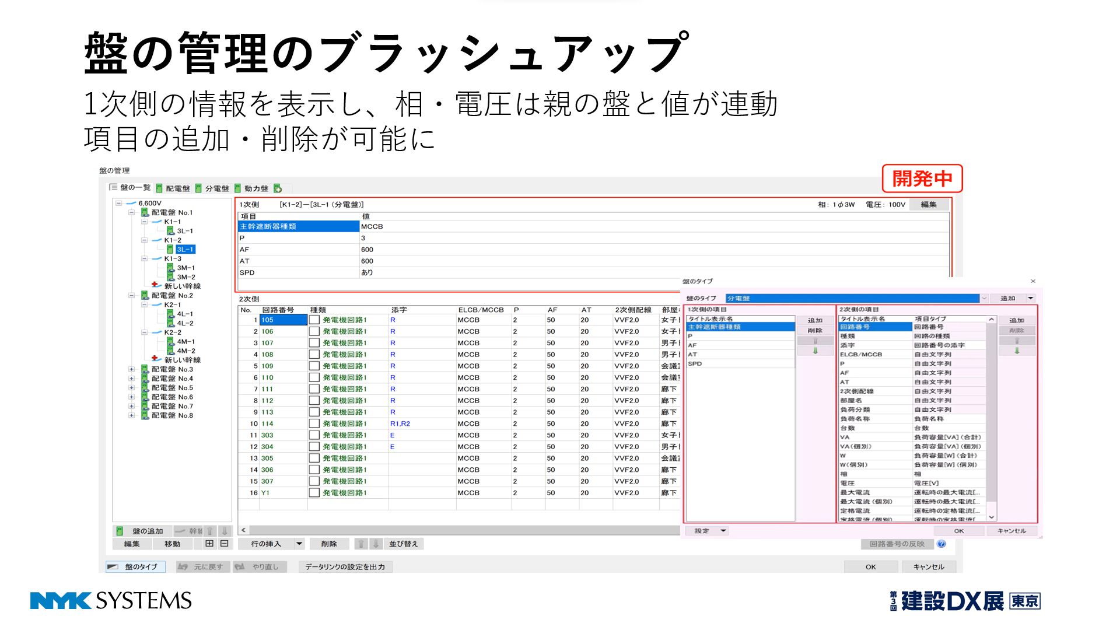Click the blue help icon beside 回路番号の反映

click(942, 544)
